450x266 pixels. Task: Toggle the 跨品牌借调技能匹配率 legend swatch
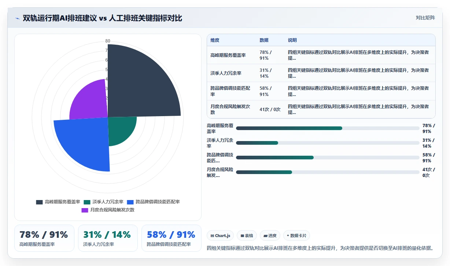click(130, 202)
